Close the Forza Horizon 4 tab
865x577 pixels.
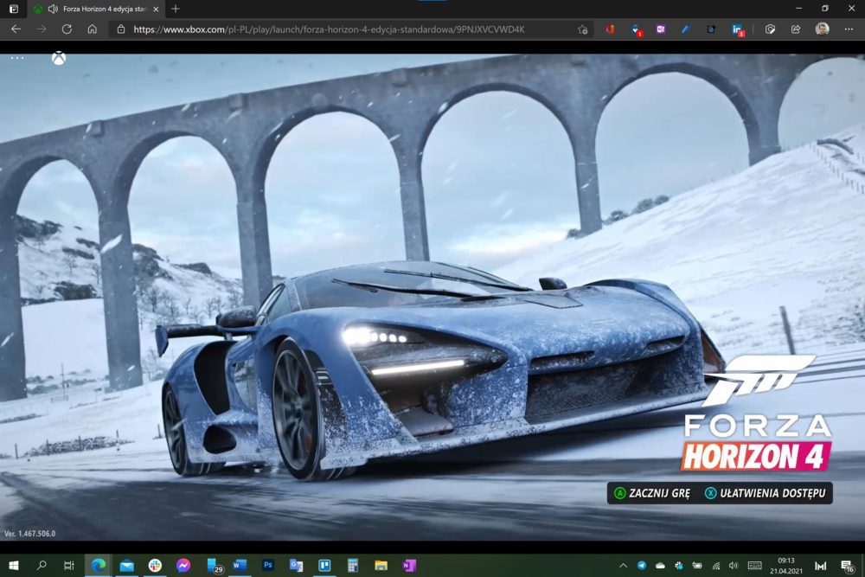[x=156, y=9]
